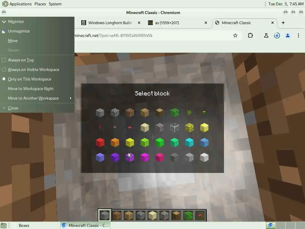Open the Chromium three-dot menu

(298, 35)
